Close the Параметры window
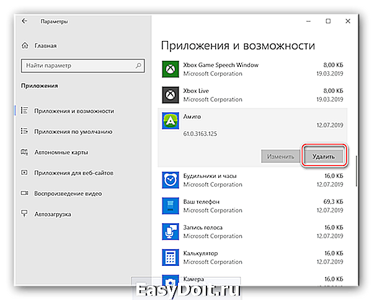 tap(348, 21)
